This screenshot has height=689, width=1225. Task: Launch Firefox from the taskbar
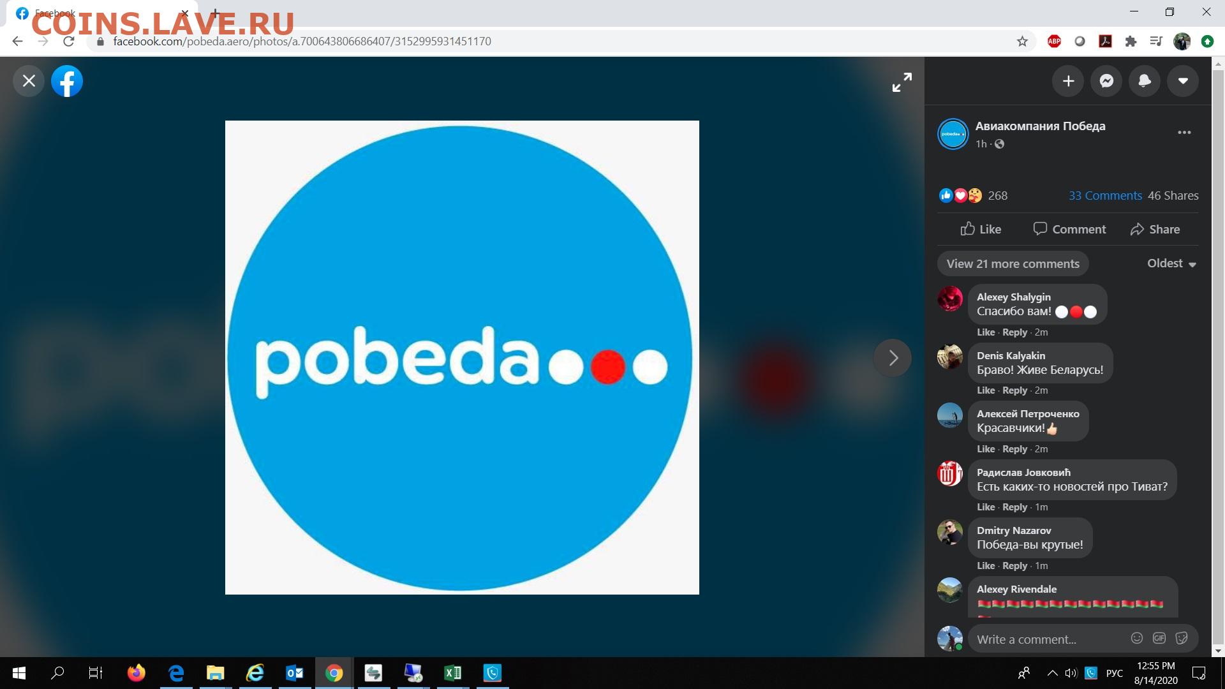tap(136, 673)
